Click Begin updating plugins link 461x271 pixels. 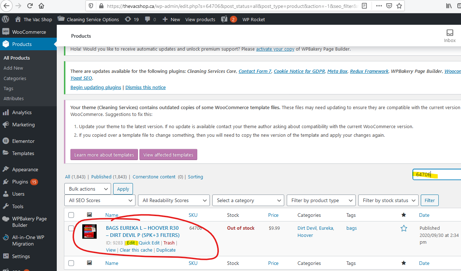(x=96, y=87)
